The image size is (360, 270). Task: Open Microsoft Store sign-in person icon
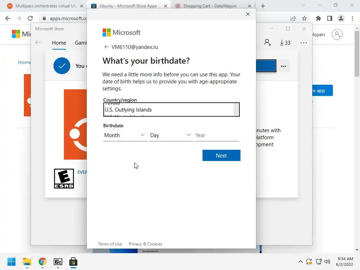[268, 43]
